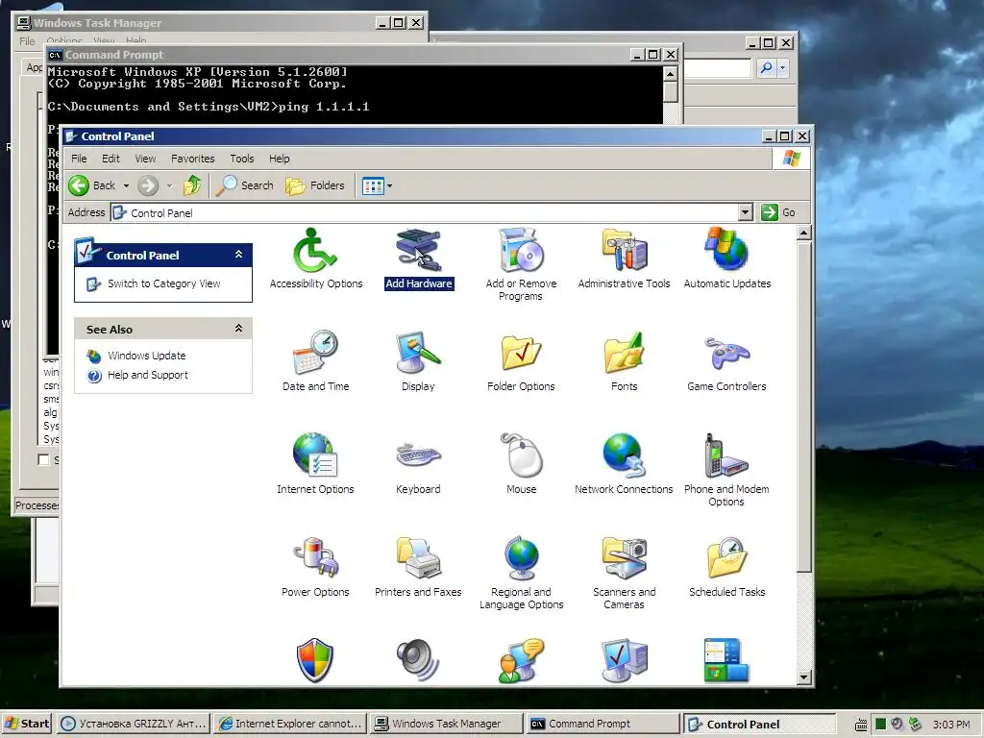Click Switch to Category View link
This screenshot has height=738, width=984.
tap(163, 283)
